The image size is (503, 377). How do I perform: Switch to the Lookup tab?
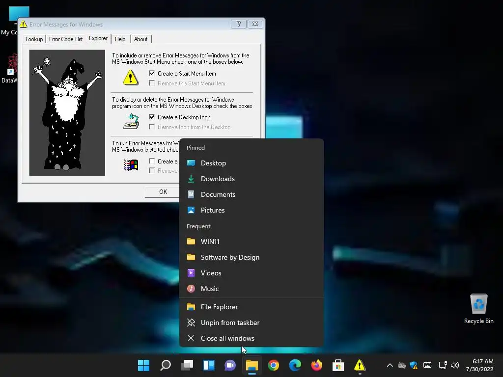coord(34,39)
